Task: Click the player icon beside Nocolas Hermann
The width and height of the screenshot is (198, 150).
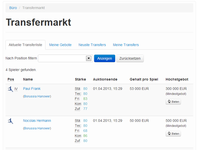Action: coord(10,121)
